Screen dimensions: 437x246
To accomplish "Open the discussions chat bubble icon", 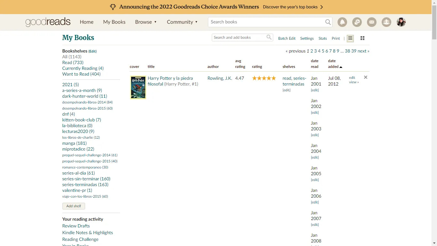I will 357,22.
